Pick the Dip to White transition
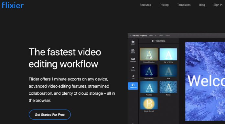The width and height of the screenshot is (225, 124). coord(168,54)
